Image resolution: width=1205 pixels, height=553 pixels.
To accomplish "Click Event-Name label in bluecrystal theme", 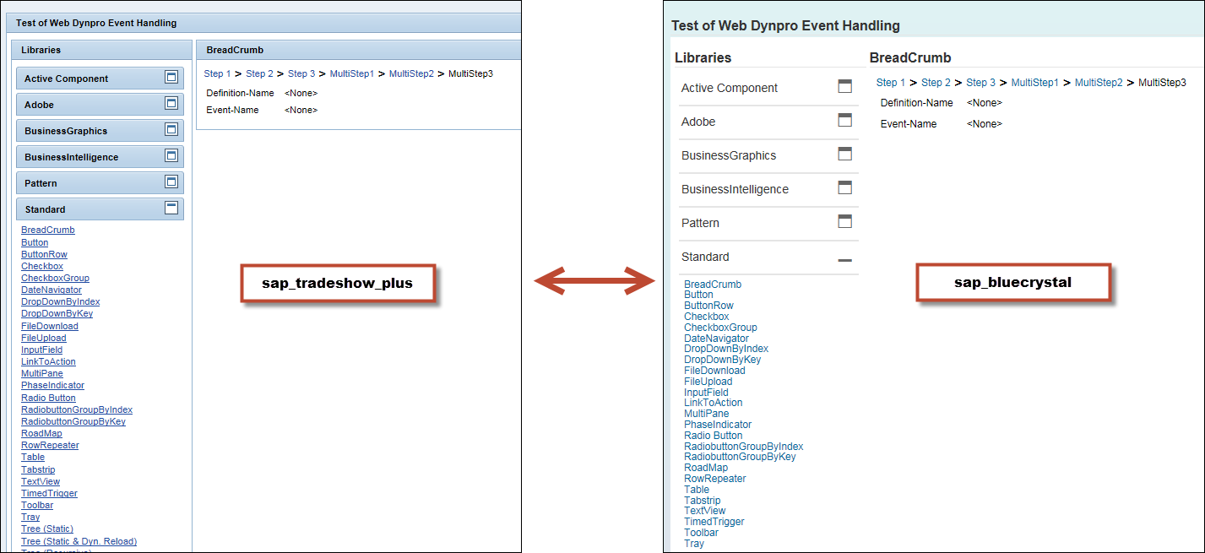I will tap(909, 124).
